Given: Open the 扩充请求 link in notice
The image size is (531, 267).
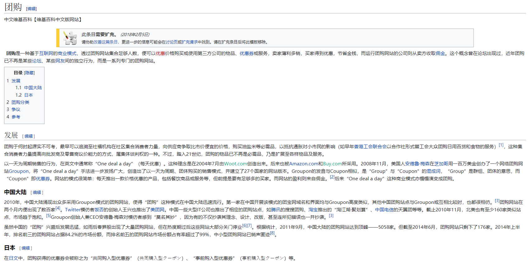Looking at the screenshot, I should point(189,42).
